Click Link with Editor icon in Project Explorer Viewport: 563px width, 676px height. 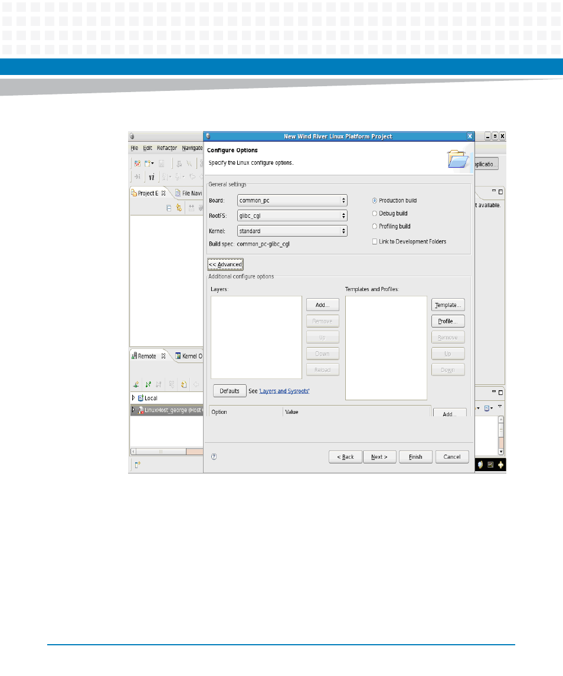[179, 208]
